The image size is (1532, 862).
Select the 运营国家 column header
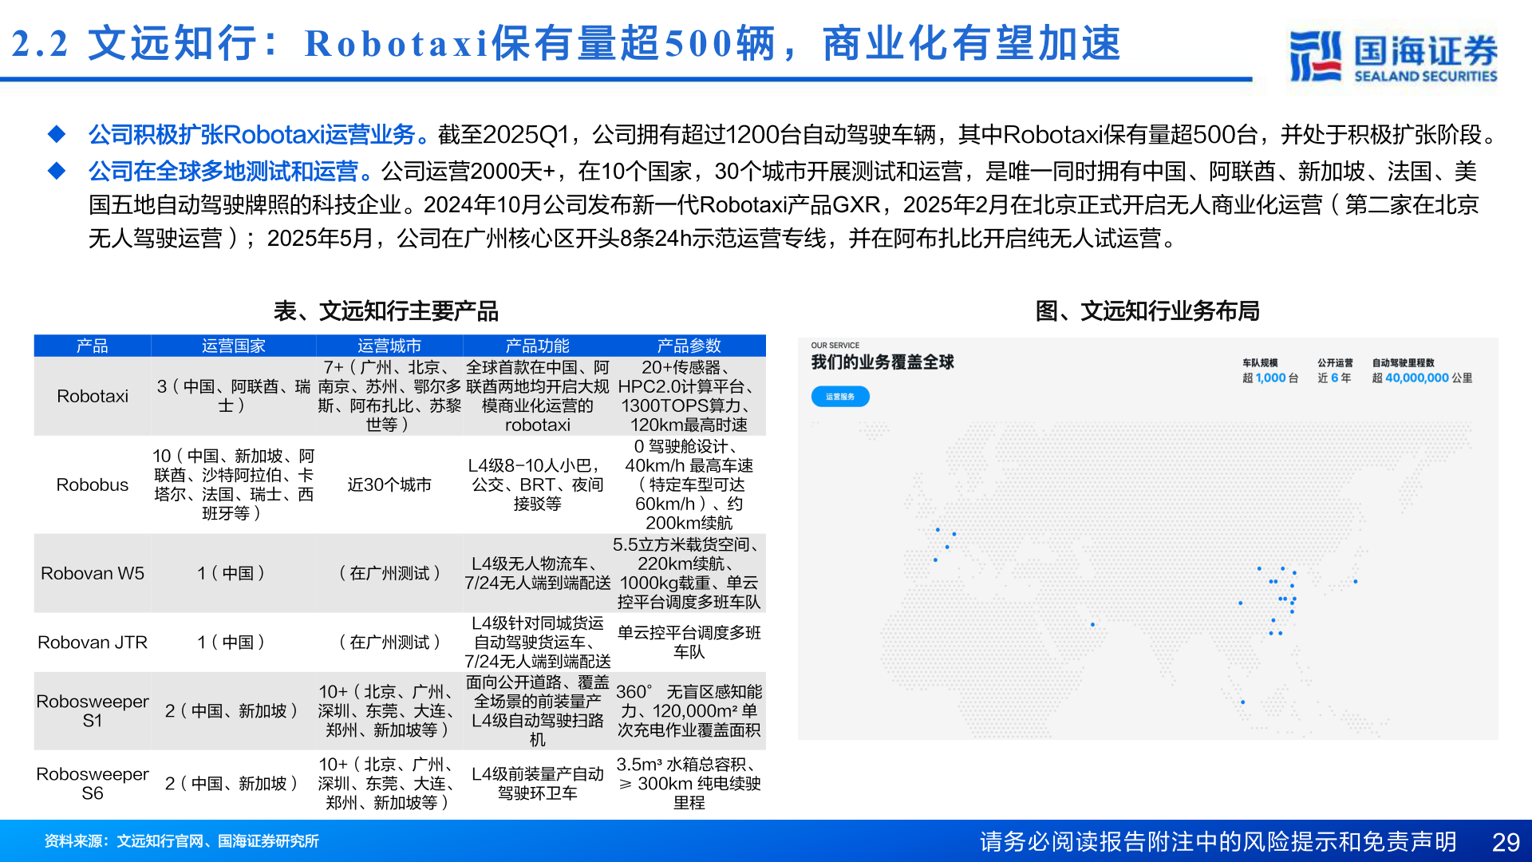233,346
